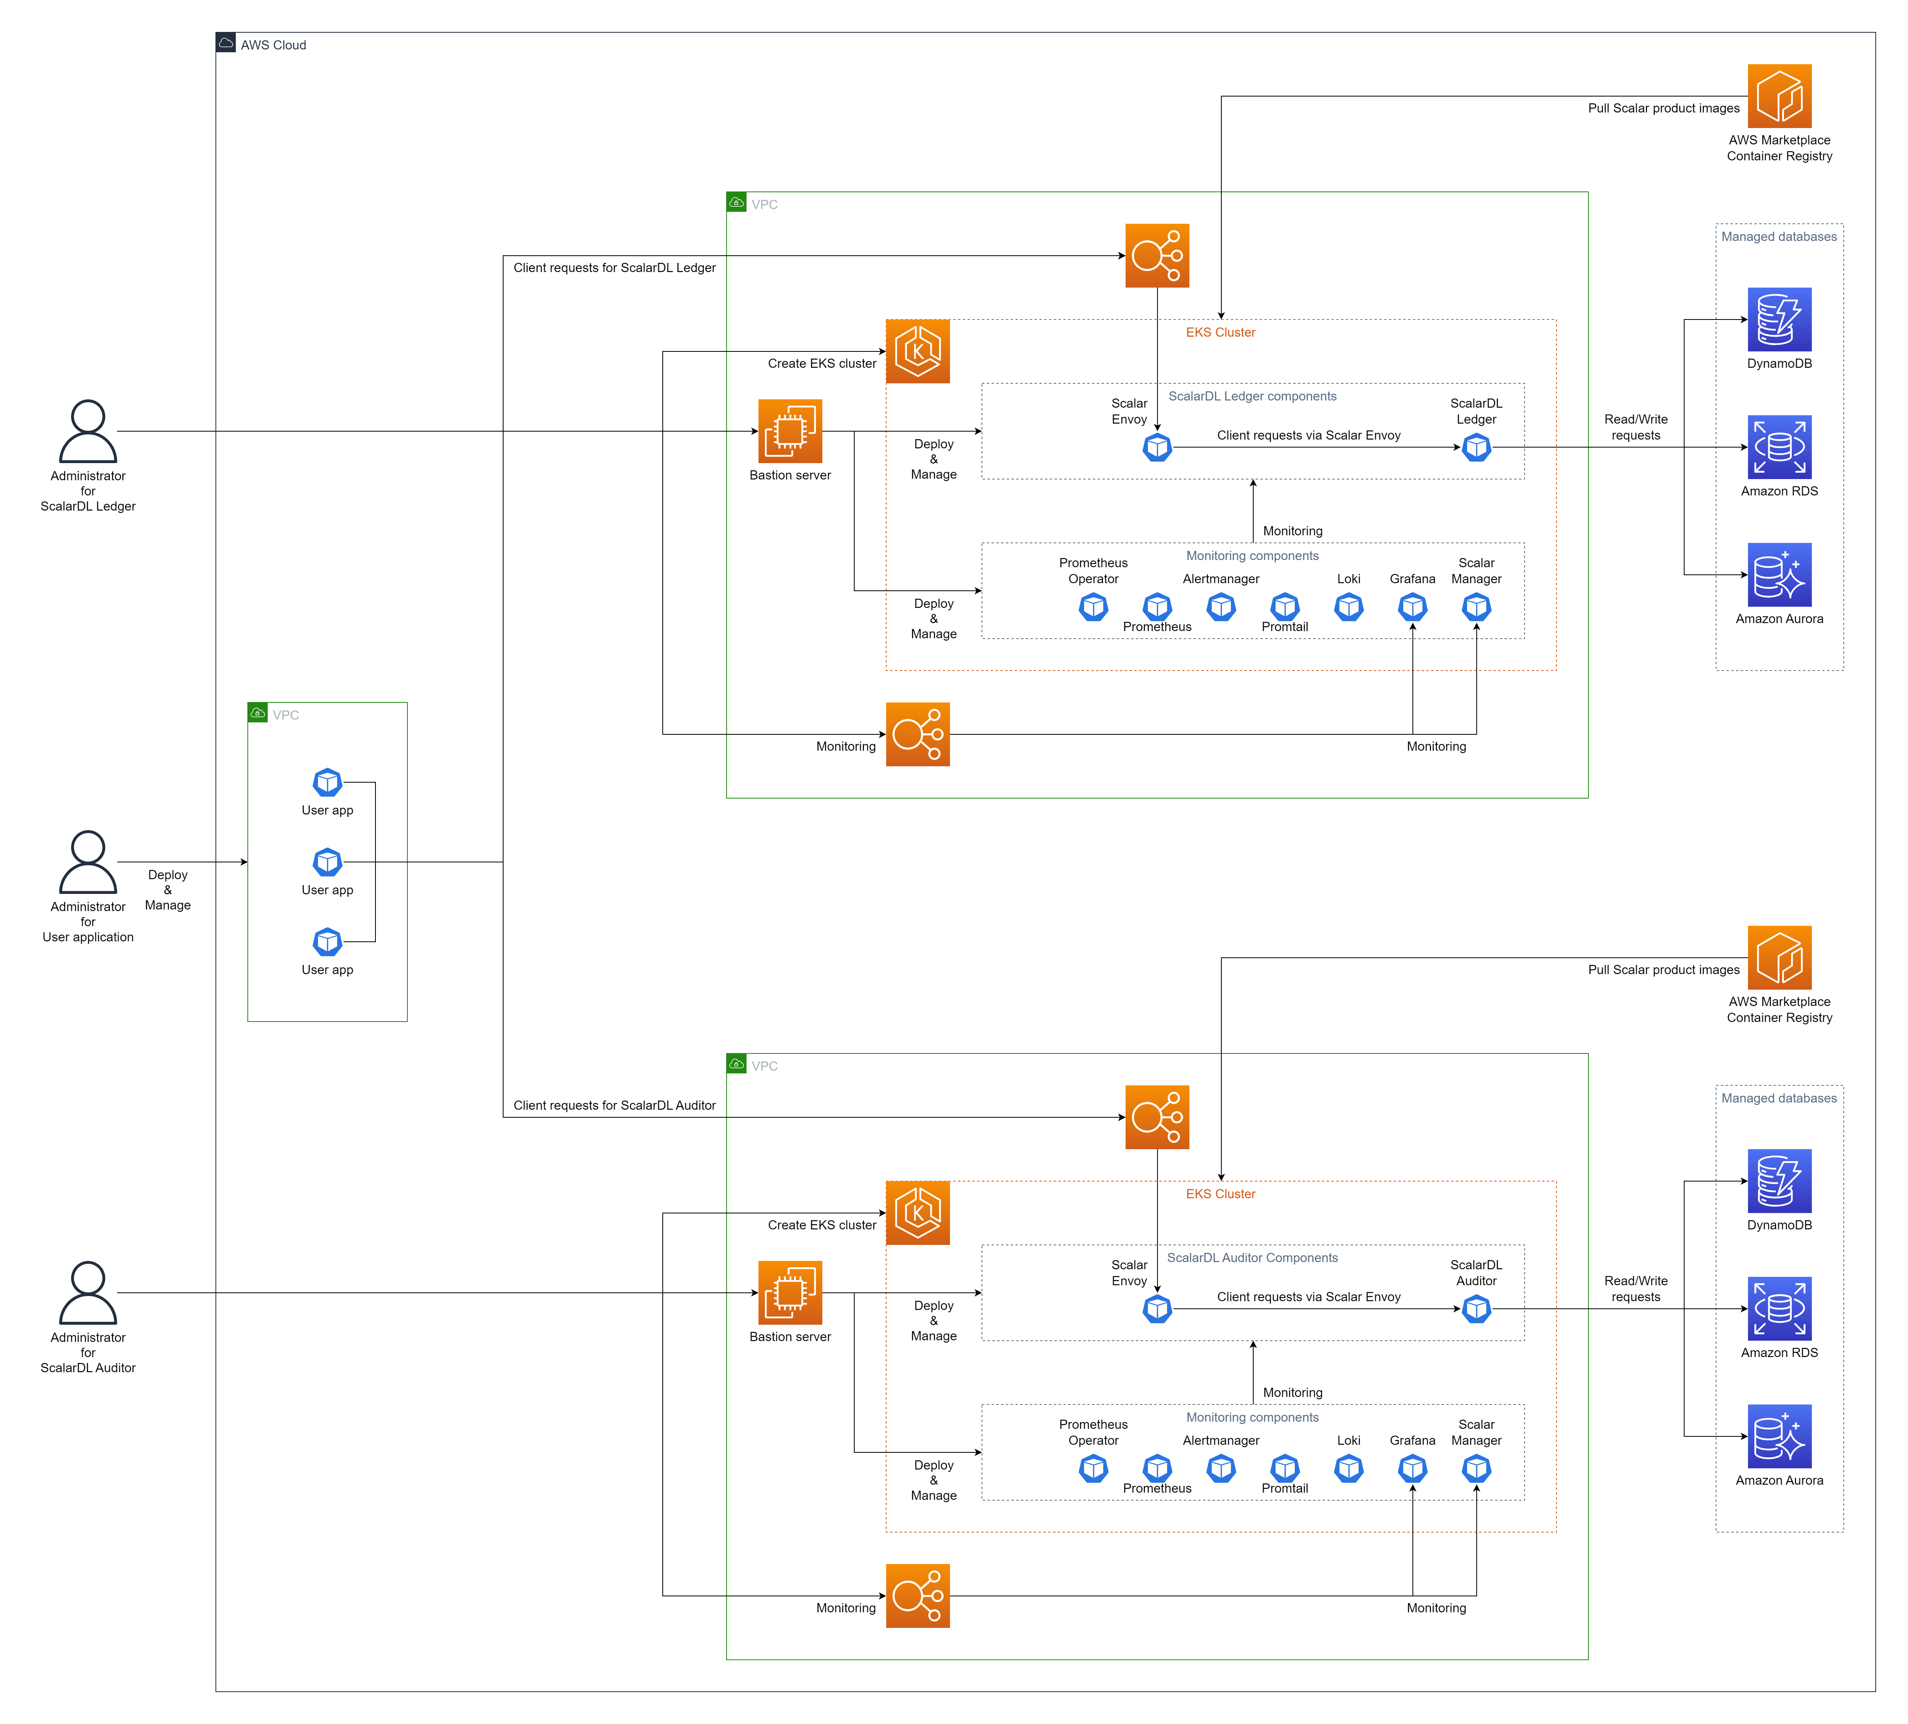Select the AWS Cloud icon at top-left corner
This screenshot has height=1724, width=1908.
(225, 43)
